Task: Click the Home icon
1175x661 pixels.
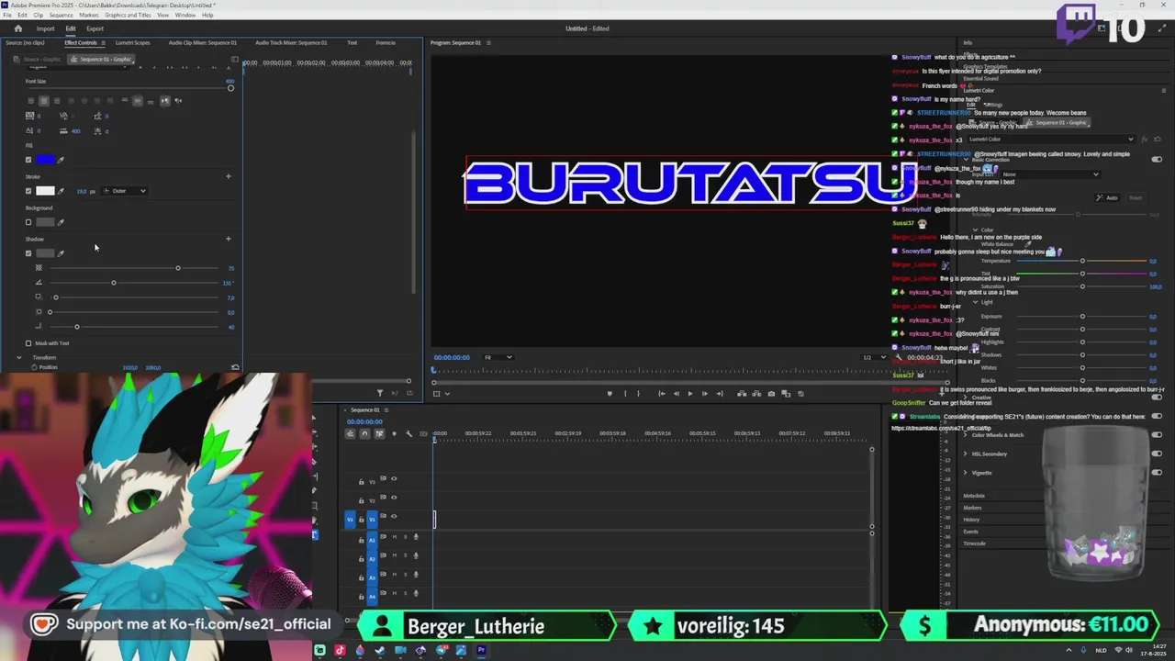Action: (x=17, y=28)
